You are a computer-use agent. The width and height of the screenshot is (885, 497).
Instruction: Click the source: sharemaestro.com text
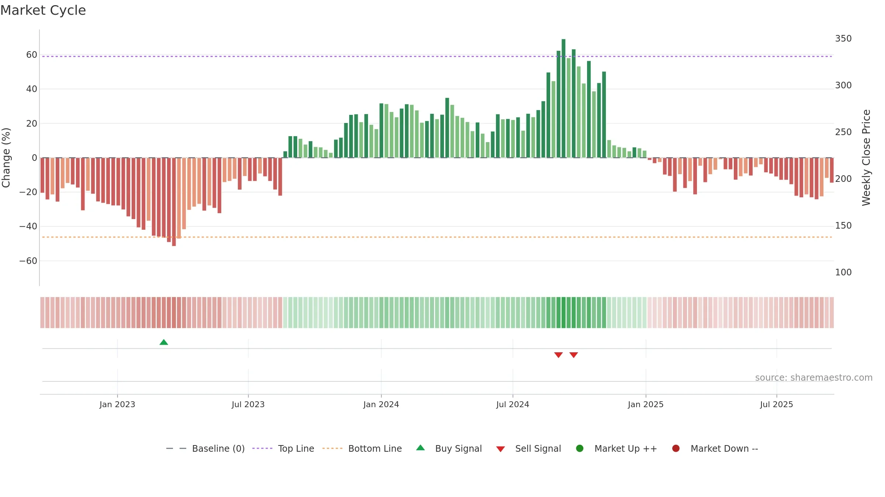pos(814,378)
